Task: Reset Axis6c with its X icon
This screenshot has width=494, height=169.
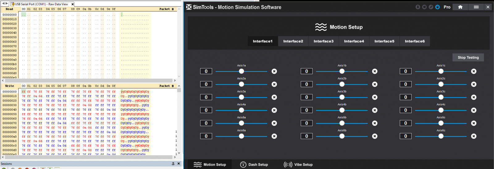Action: click(474, 136)
